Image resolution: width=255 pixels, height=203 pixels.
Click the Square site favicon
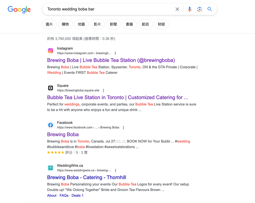51,88
